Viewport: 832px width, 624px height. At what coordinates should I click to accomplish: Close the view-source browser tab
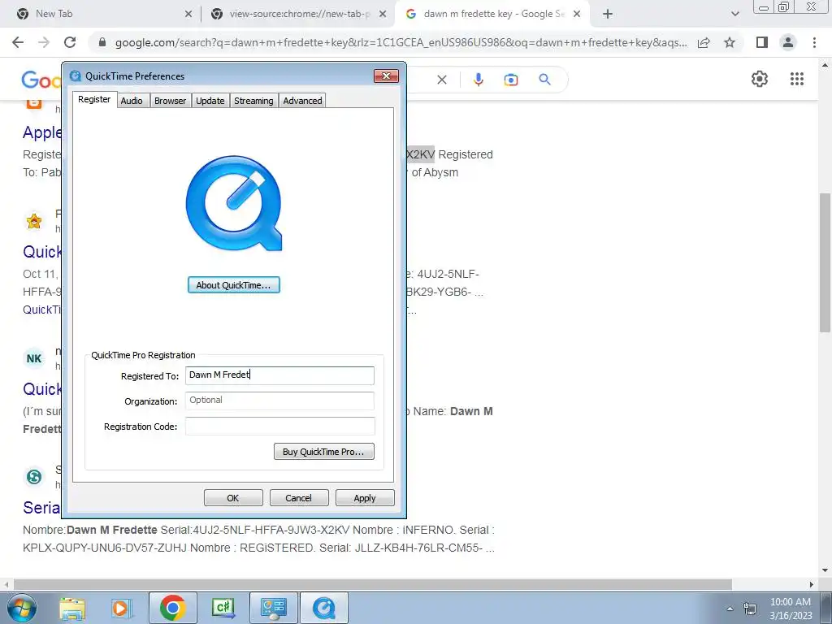(383, 14)
